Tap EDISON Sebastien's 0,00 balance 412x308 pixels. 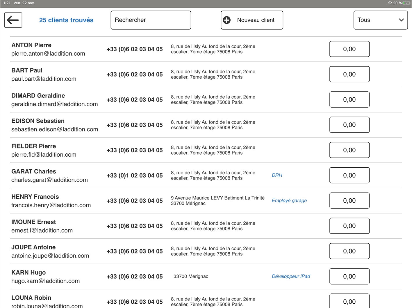point(349,125)
